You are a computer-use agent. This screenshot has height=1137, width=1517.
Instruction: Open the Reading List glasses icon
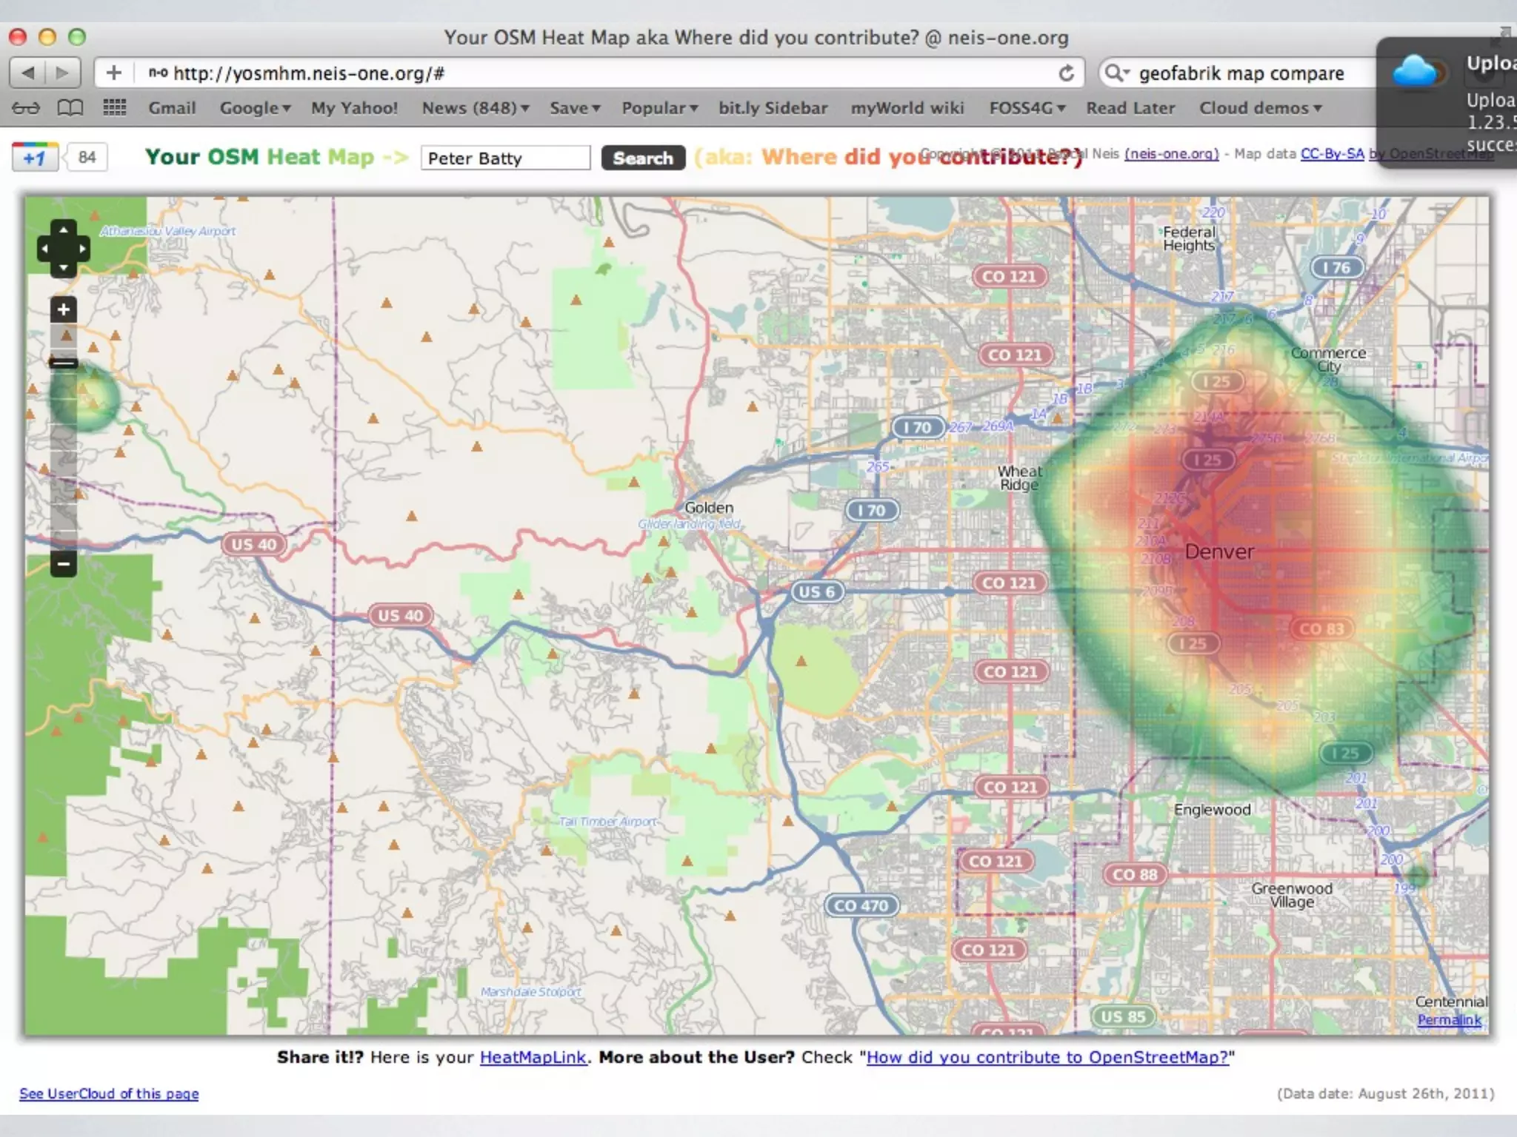click(x=26, y=108)
